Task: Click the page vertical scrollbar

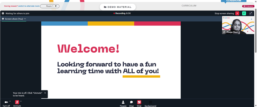Action: (x=256, y=31)
